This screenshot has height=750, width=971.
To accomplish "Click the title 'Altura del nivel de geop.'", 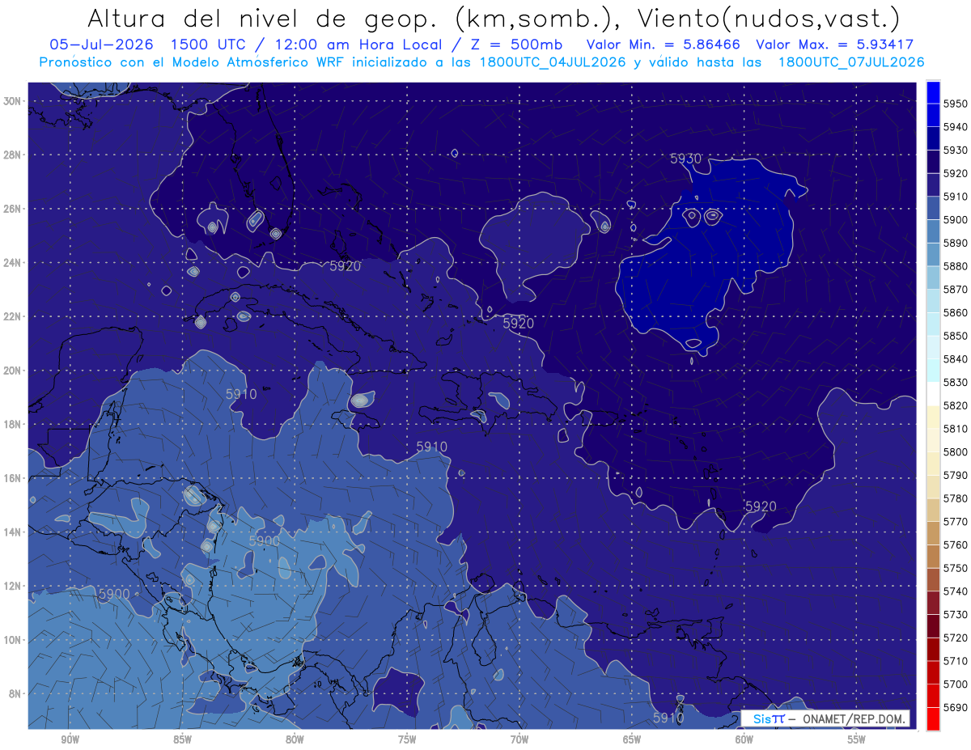I will (x=265, y=18).
